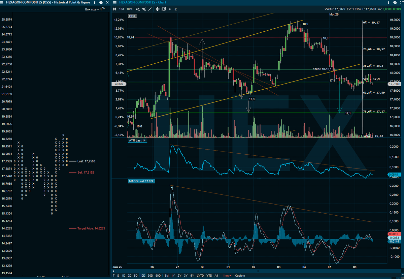This screenshot has height=279, width=404.
Task: Select the 2Y time range
Action: point(179,276)
